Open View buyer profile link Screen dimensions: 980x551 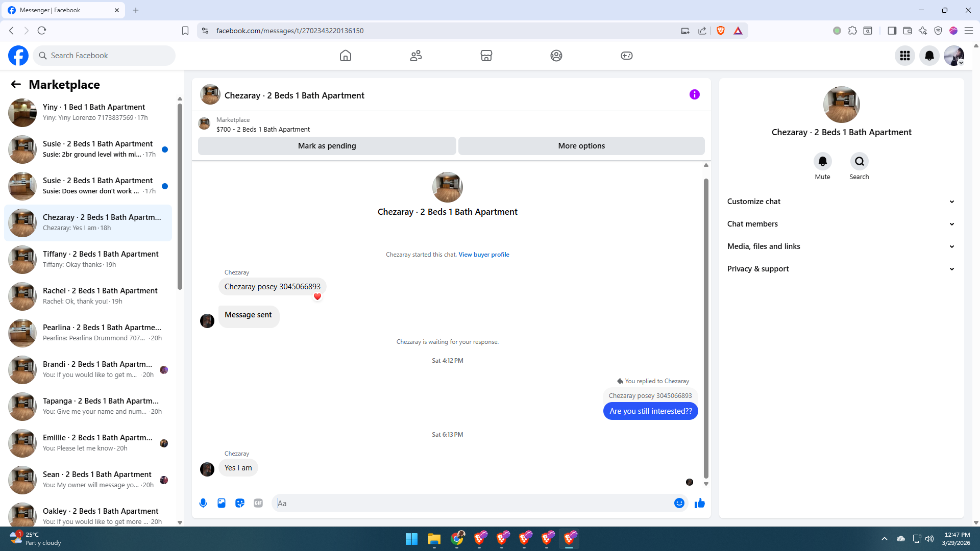[x=484, y=255]
